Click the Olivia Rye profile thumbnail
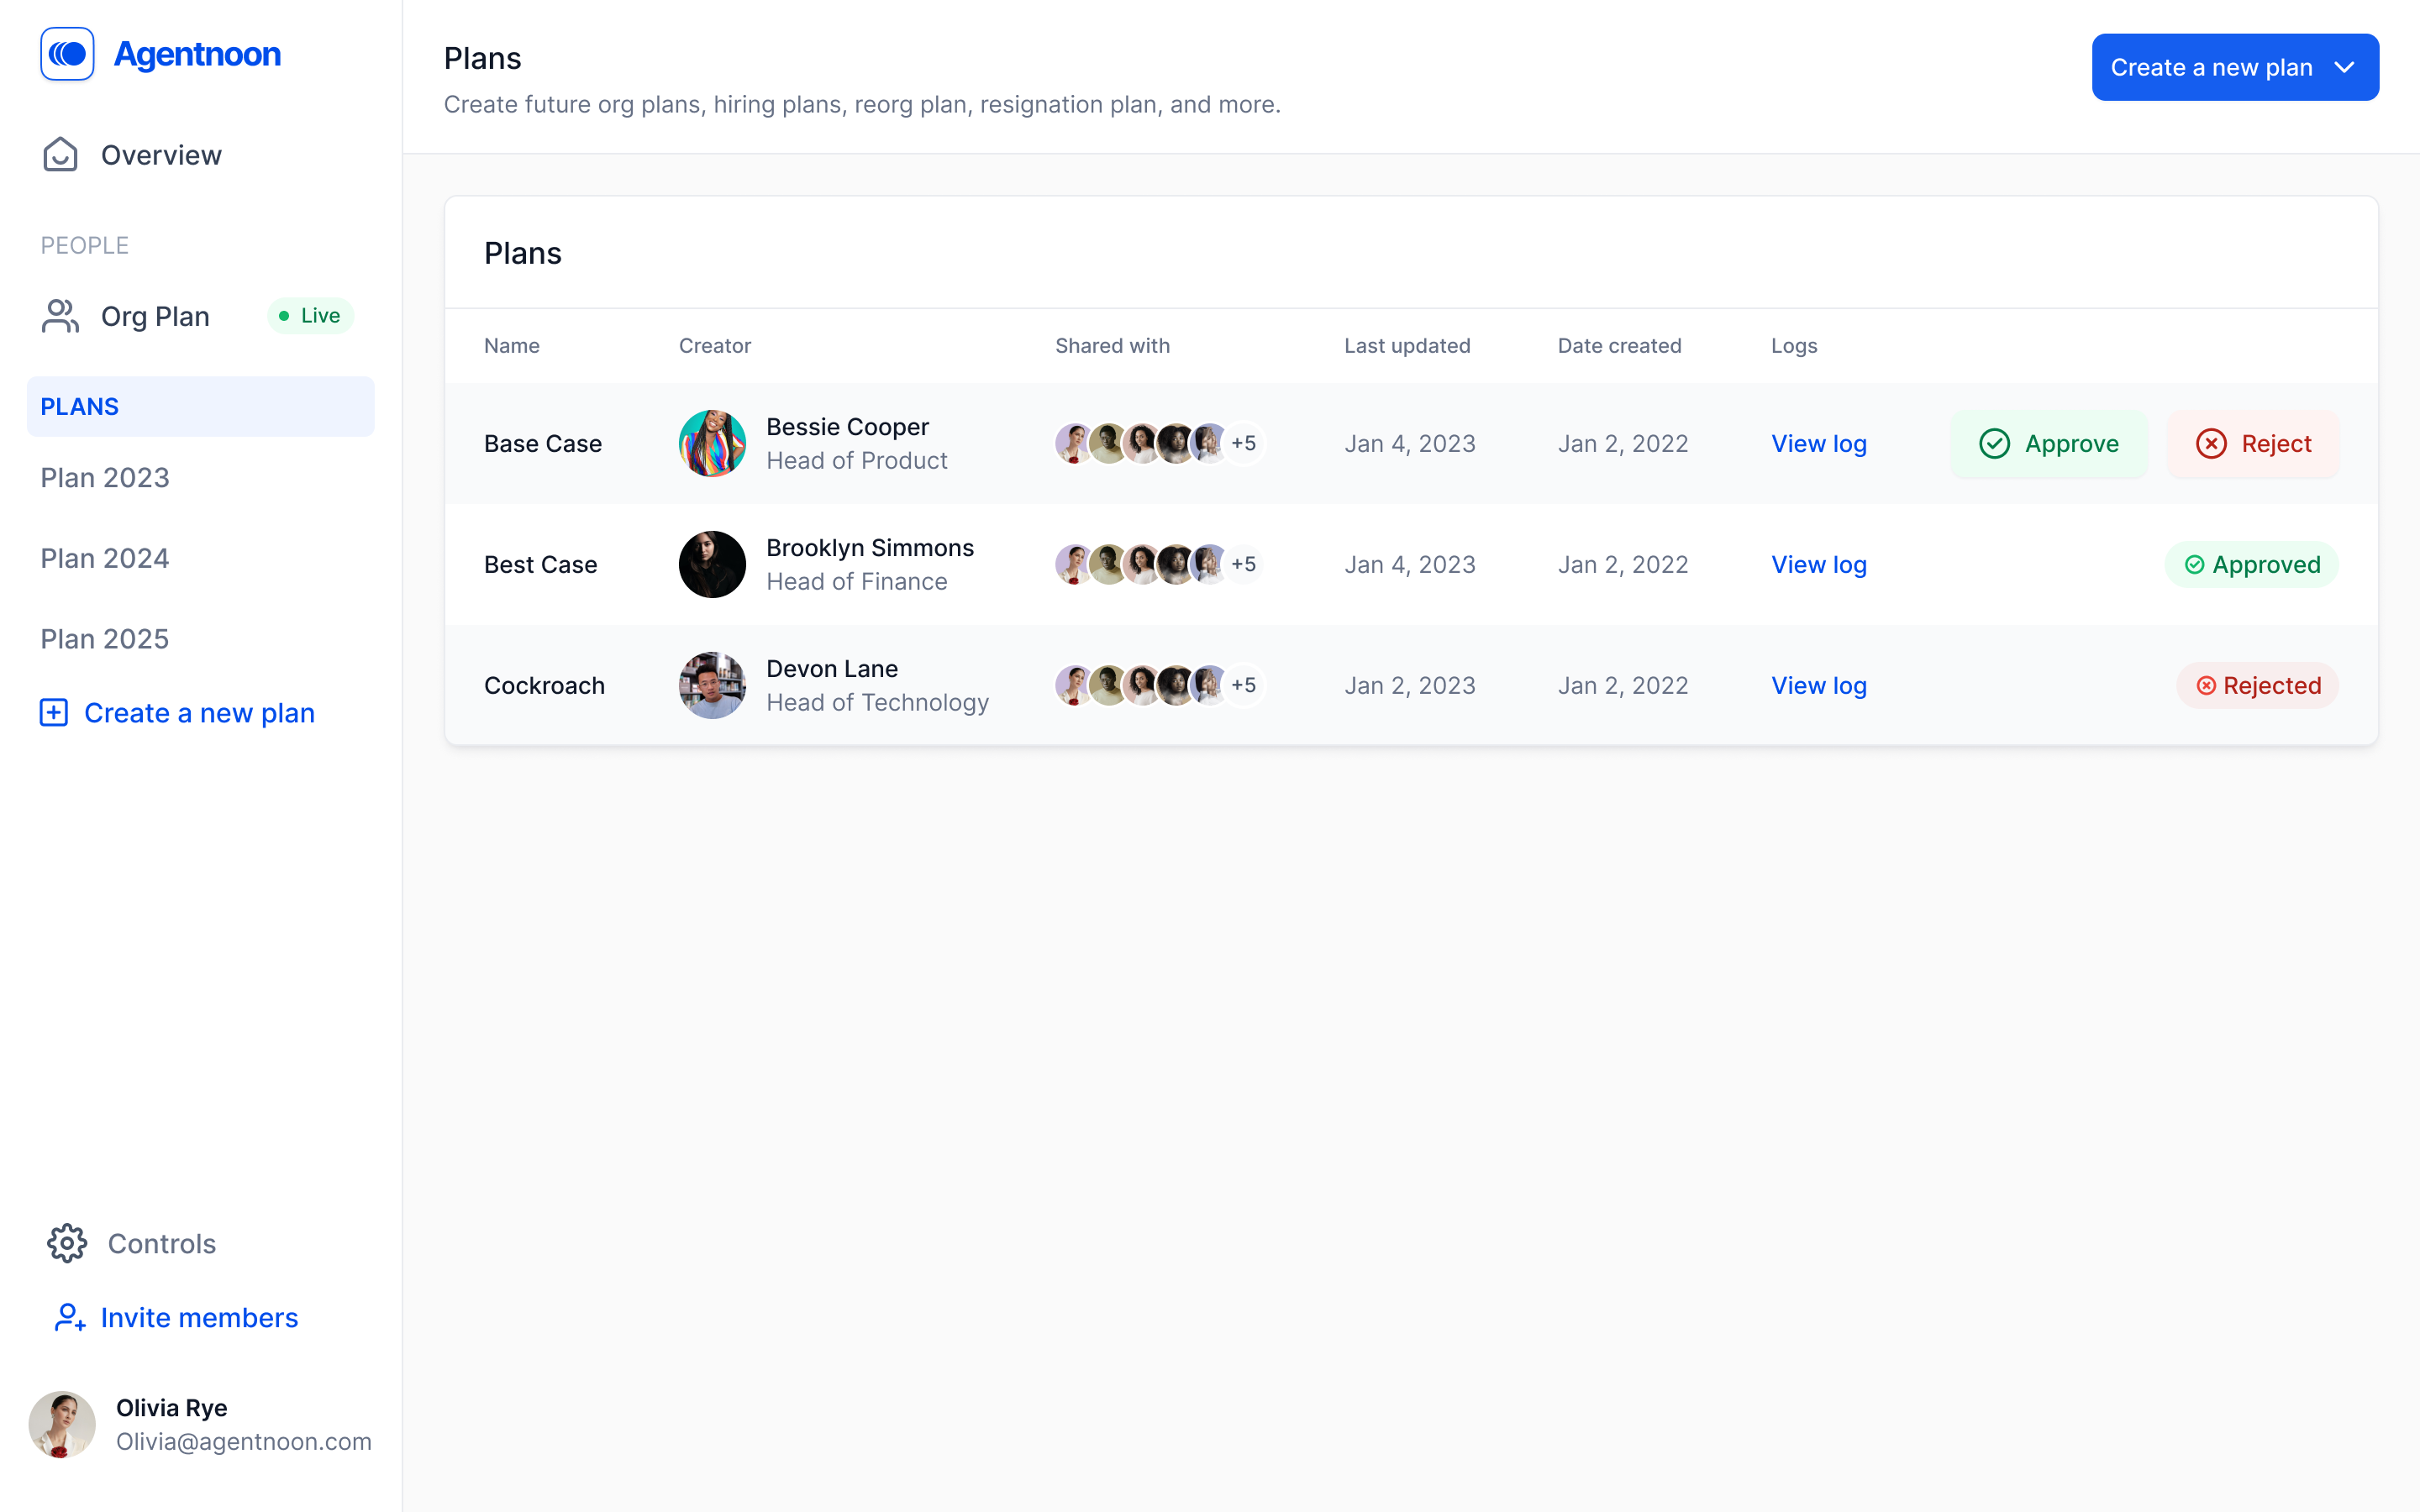Screen dimensions: 2420x1512 click(x=63, y=1425)
